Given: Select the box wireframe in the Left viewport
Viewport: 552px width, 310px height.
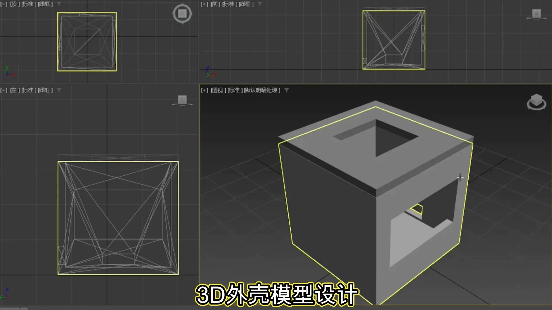Looking at the screenshot, I should coord(118,218).
